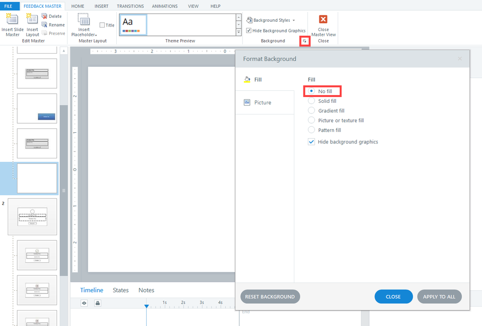
Task: Delete the selected layout
Action: coord(52,16)
